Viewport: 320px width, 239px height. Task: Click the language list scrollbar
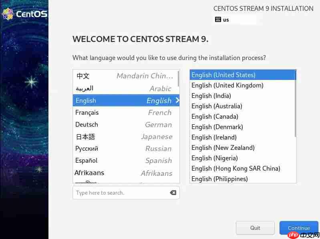coord(179,78)
